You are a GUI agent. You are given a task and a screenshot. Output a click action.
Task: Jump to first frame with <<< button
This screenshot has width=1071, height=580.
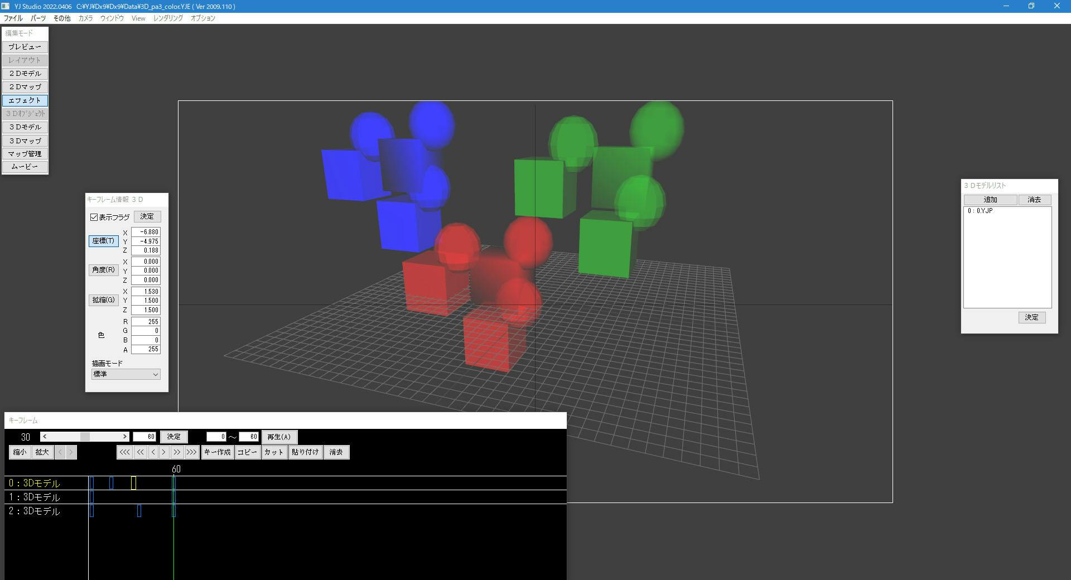(x=124, y=452)
